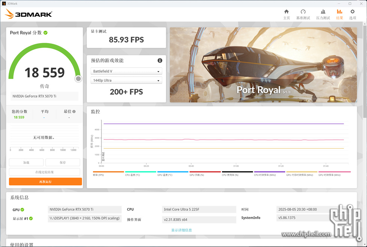Click the Port Royal benchmark preview image

(263, 65)
